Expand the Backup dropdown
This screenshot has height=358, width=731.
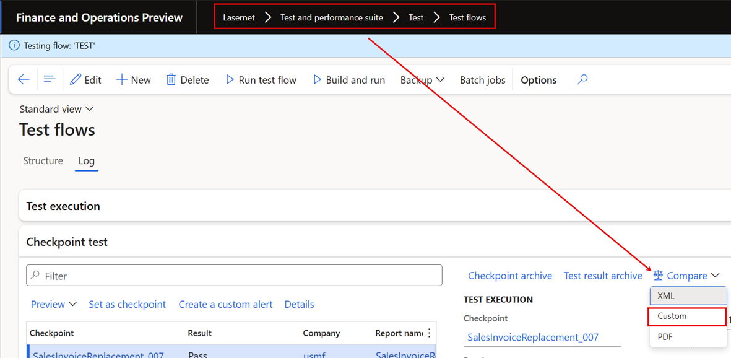pos(422,80)
